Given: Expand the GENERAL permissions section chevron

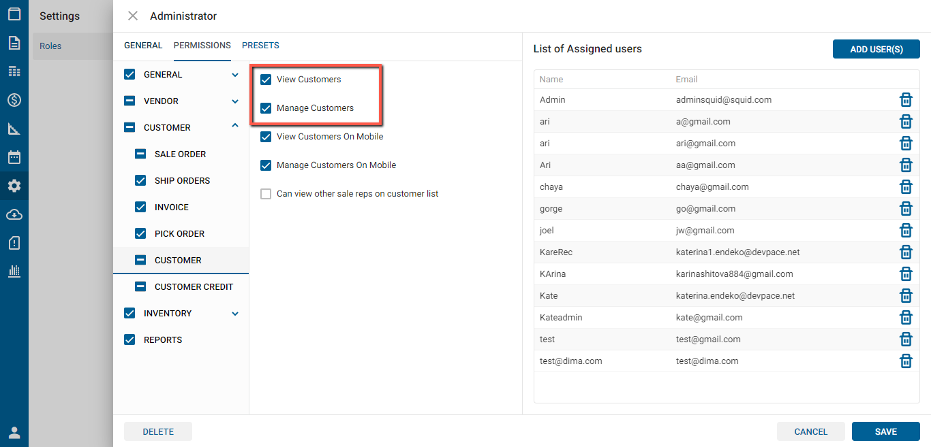Looking at the screenshot, I should click(235, 75).
